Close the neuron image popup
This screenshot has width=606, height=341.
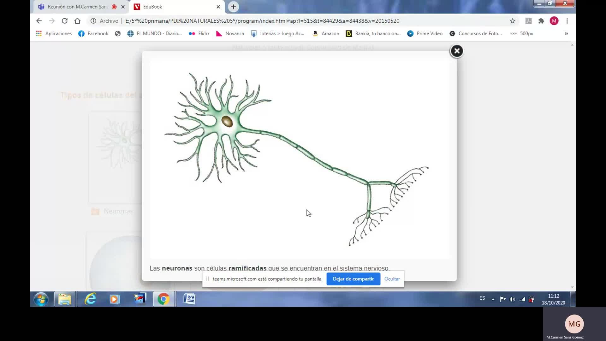tap(456, 51)
